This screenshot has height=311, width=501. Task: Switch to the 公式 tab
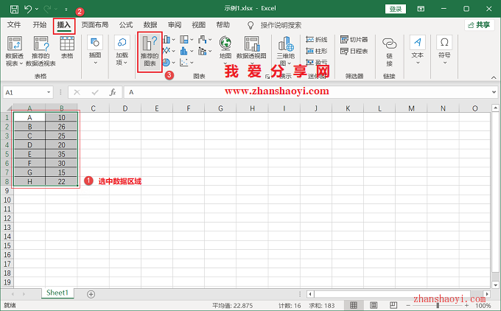point(126,25)
